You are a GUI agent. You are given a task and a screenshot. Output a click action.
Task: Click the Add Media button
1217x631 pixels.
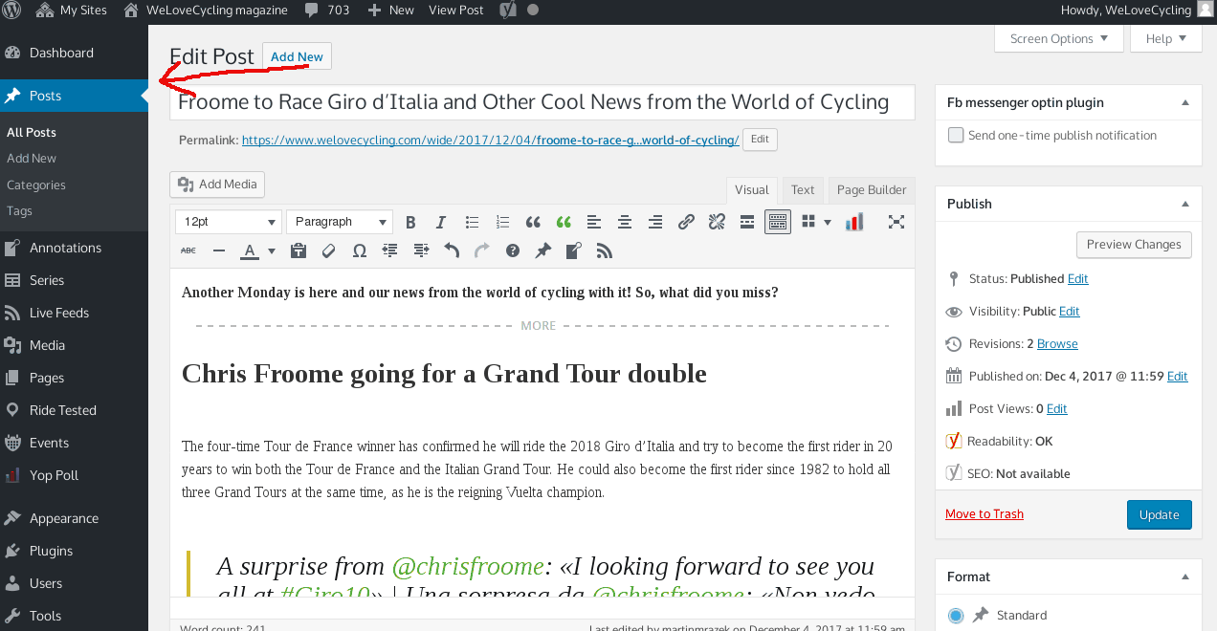coord(217,185)
